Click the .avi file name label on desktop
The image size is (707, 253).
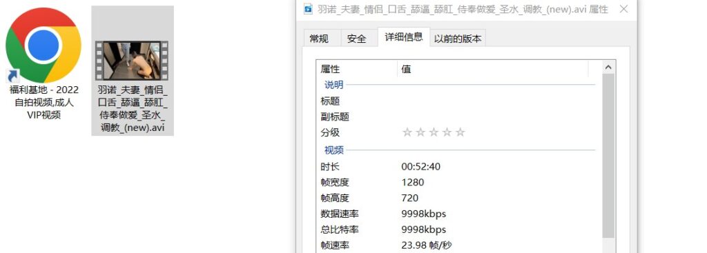(x=133, y=108)
